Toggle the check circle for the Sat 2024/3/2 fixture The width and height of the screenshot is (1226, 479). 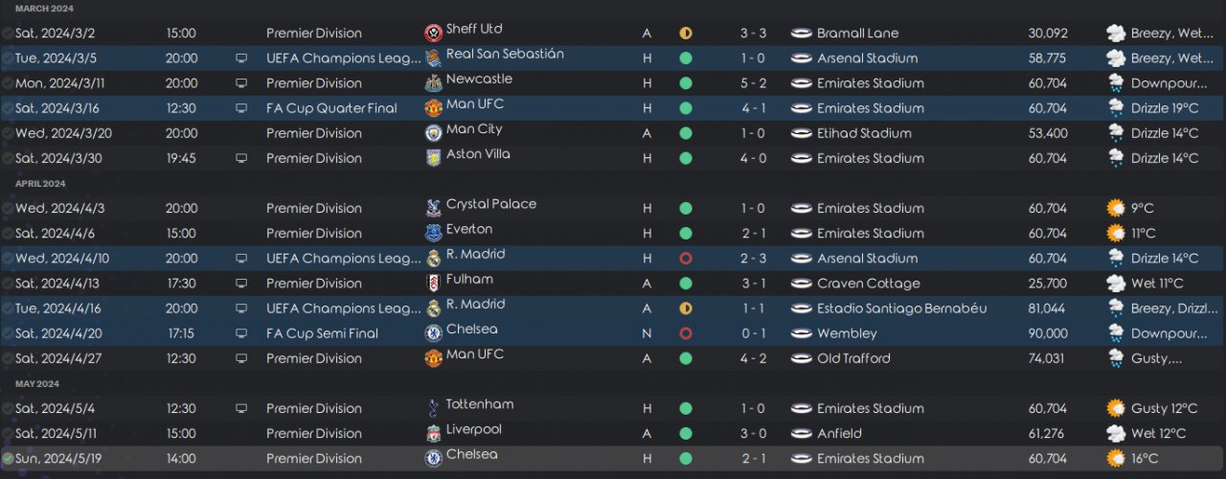click(x=8, y=34)
